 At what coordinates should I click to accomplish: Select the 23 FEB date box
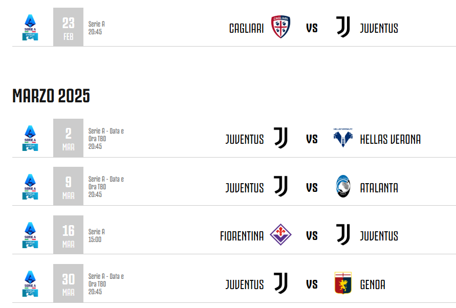(x=69, y=27)
